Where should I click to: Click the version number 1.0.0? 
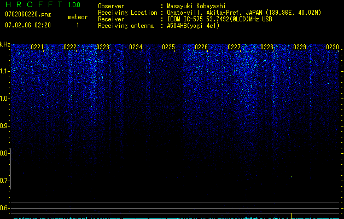[74, 4]
